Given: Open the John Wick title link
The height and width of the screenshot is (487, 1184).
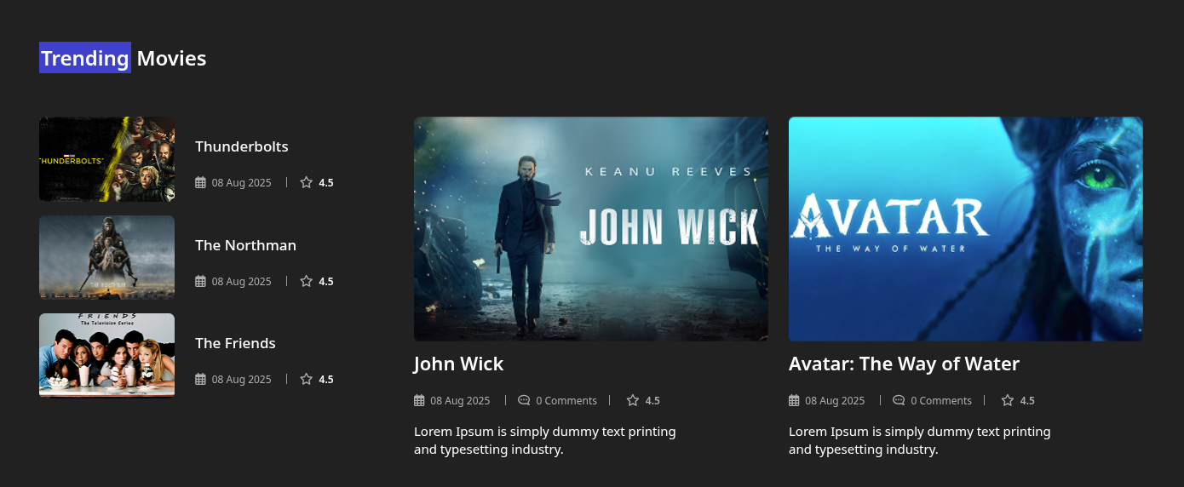Looking at the screenshot, I should (459, 364).
